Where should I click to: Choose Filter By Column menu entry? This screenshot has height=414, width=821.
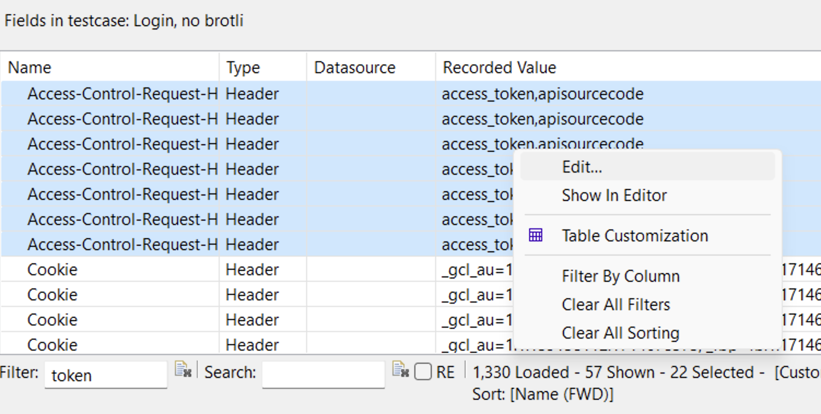click(647, 276)
